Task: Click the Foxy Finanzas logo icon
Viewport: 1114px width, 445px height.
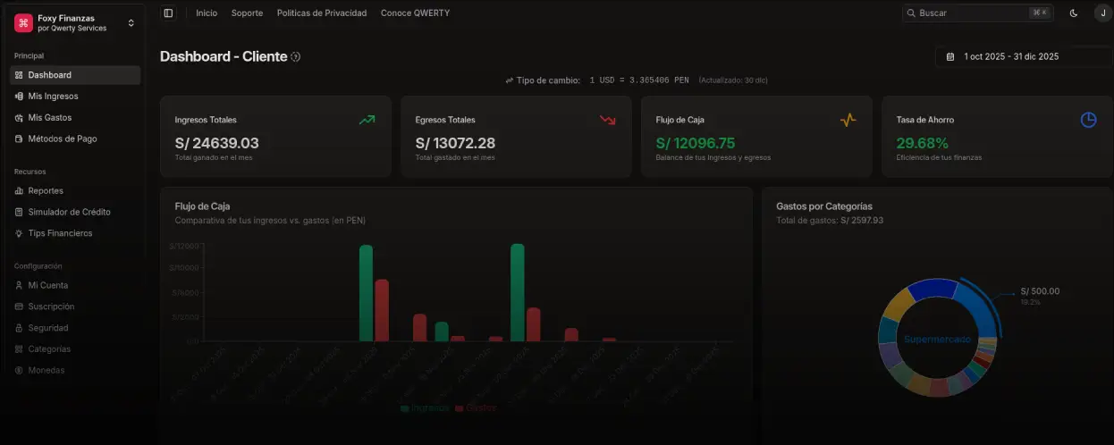Action: 23,23
